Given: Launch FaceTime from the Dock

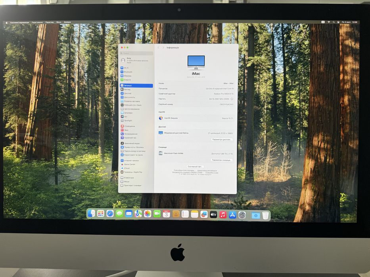Looking at the screenshot, I should tap(157, 214).
